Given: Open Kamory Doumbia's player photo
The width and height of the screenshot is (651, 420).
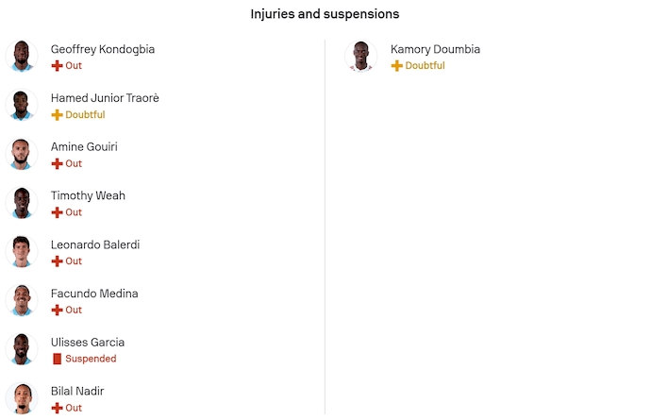Looking at the screenshot, I should point(360,57).
